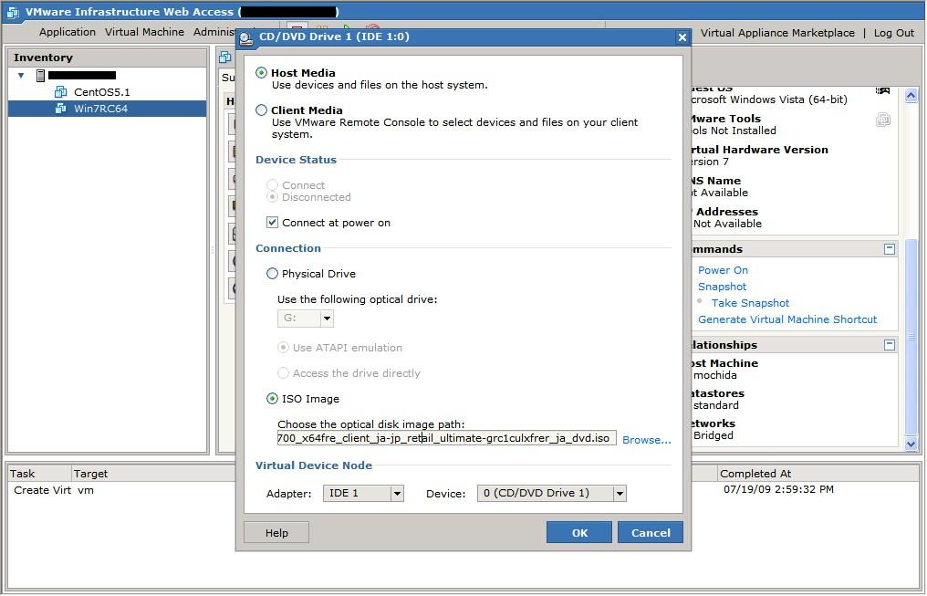Screen dimensions: 927x596
Task: Click the Log Out link
Action: 894,33
